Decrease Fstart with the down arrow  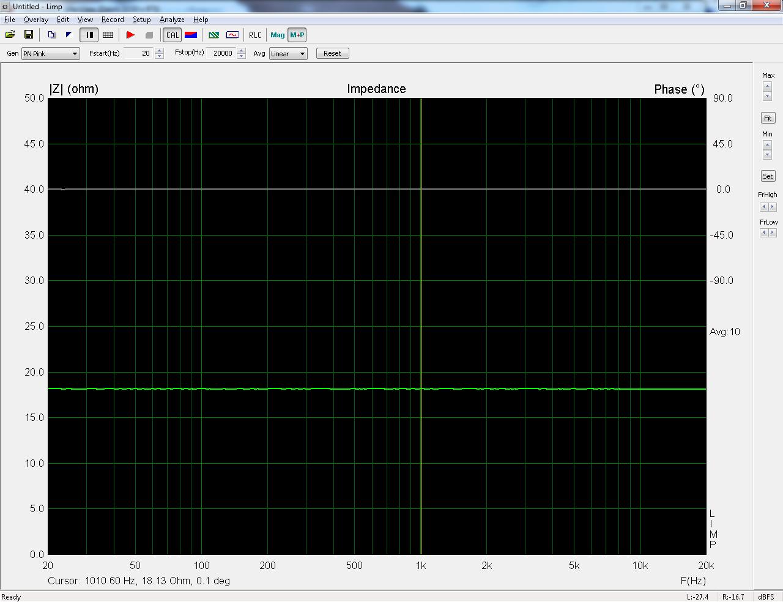point(159,56)
